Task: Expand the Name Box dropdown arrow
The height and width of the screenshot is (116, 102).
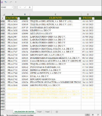Action: pyautogui.click(x=12, y=7)
